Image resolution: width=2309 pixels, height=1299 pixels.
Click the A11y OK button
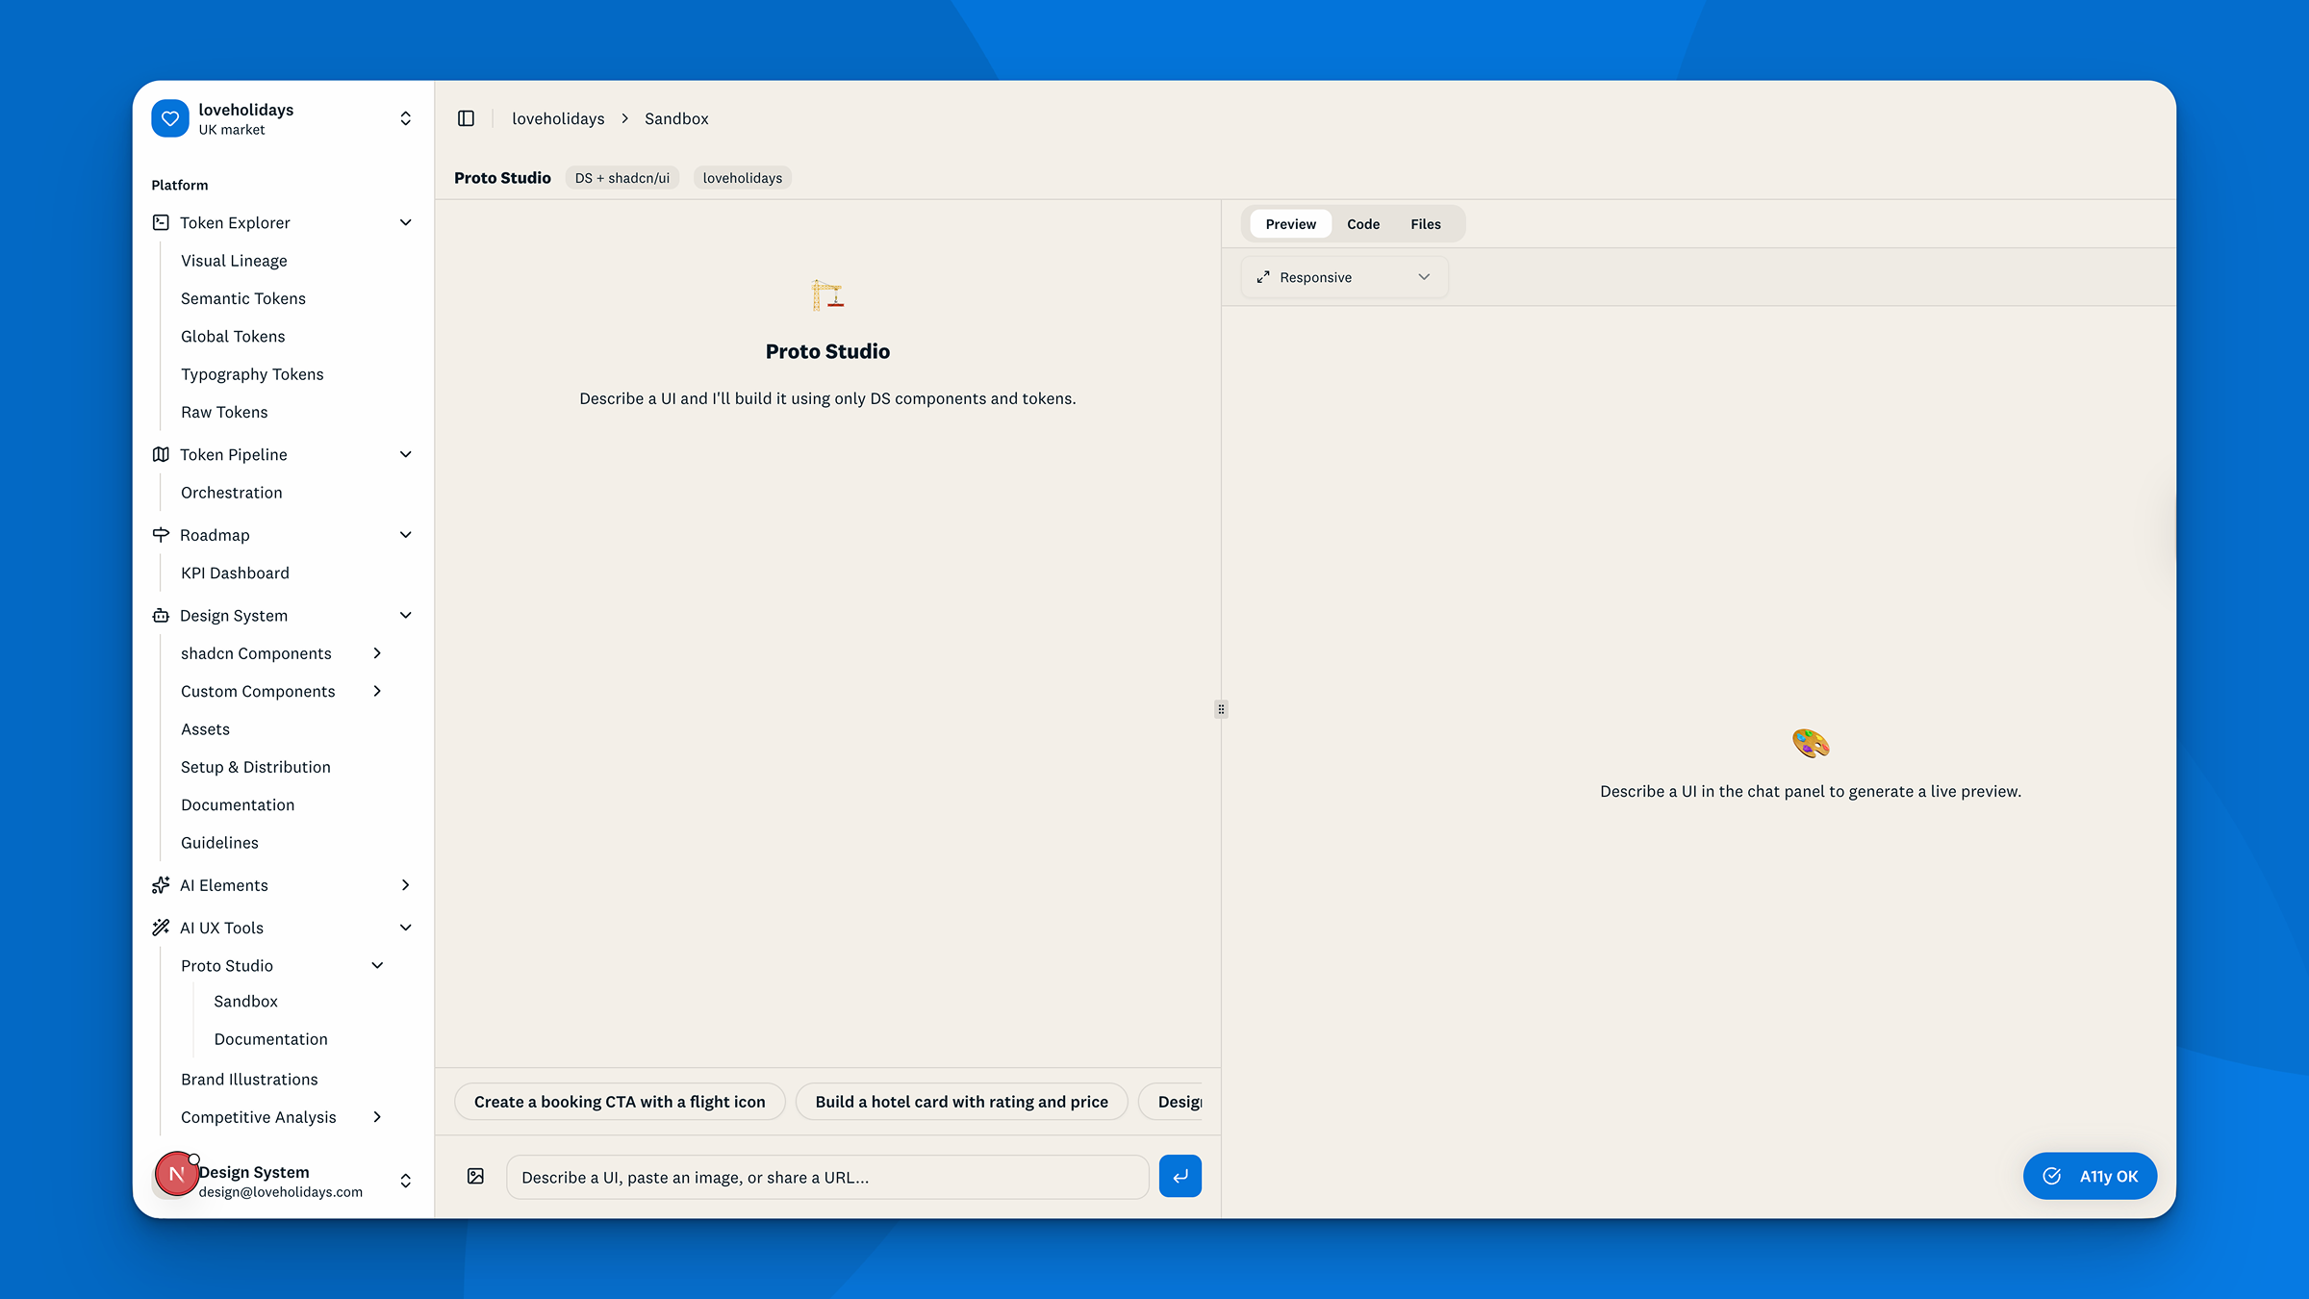coord(2090,1176)
